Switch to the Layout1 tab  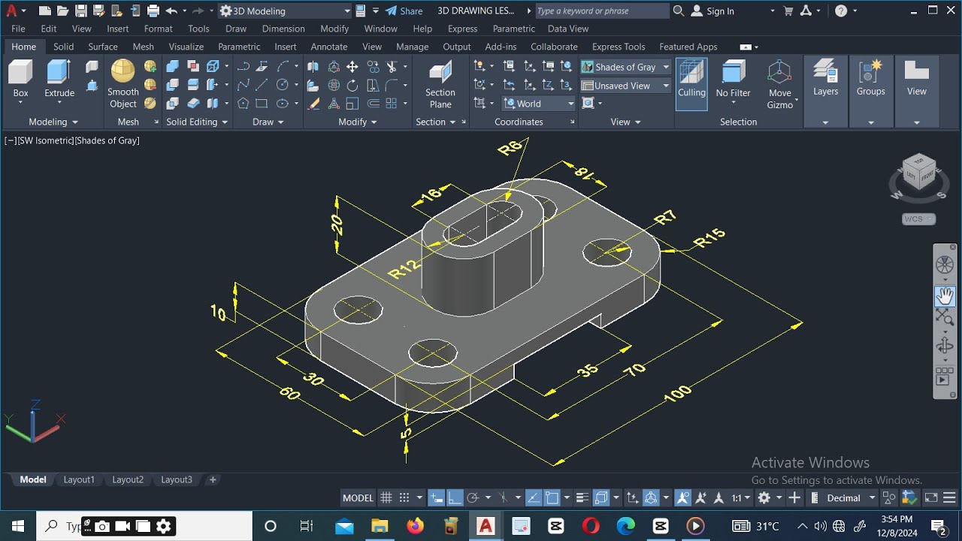pos(79,479)
